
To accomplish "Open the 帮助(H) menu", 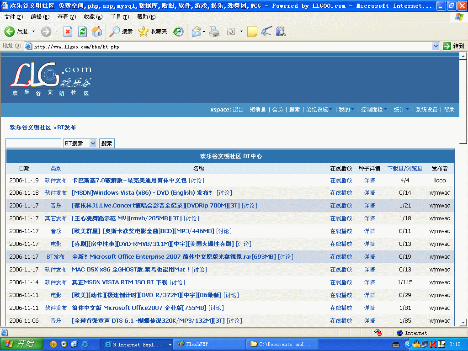I will (x=146, y=17).
